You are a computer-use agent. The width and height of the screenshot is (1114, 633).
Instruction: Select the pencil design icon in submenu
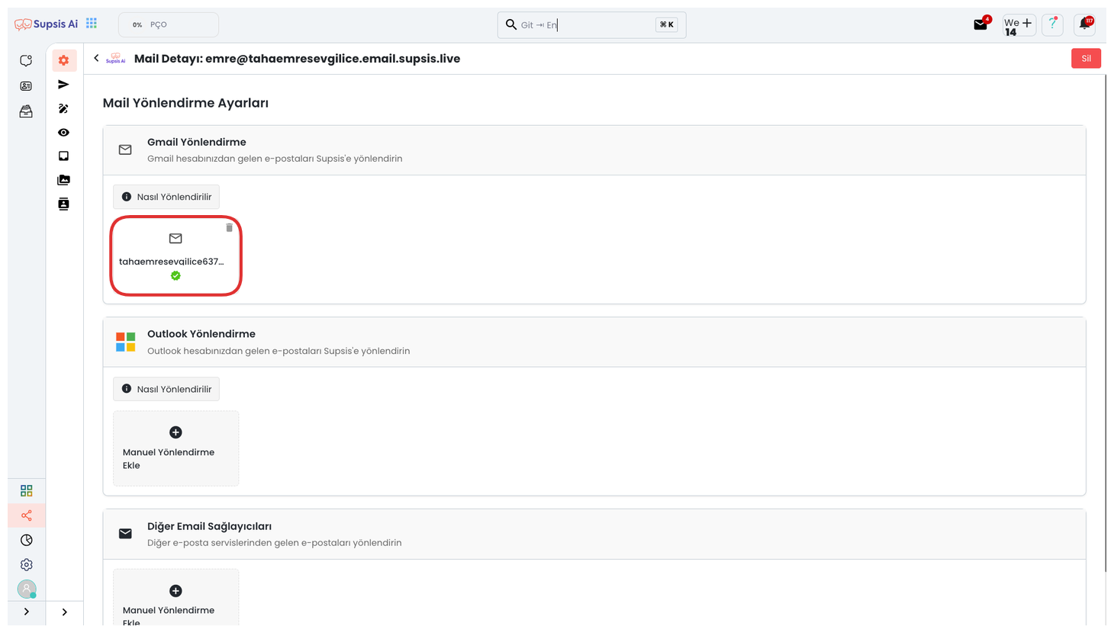coord(64,109)
